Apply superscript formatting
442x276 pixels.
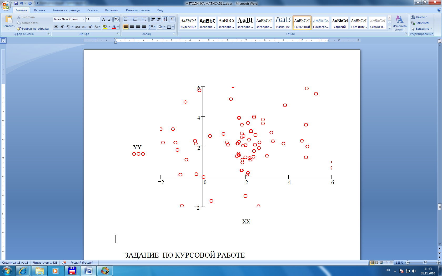point(90,27)
